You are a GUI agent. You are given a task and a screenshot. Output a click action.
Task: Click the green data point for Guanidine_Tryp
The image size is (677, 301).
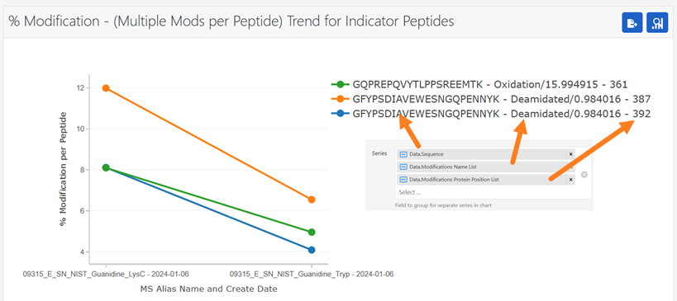[x=312, y=232]
